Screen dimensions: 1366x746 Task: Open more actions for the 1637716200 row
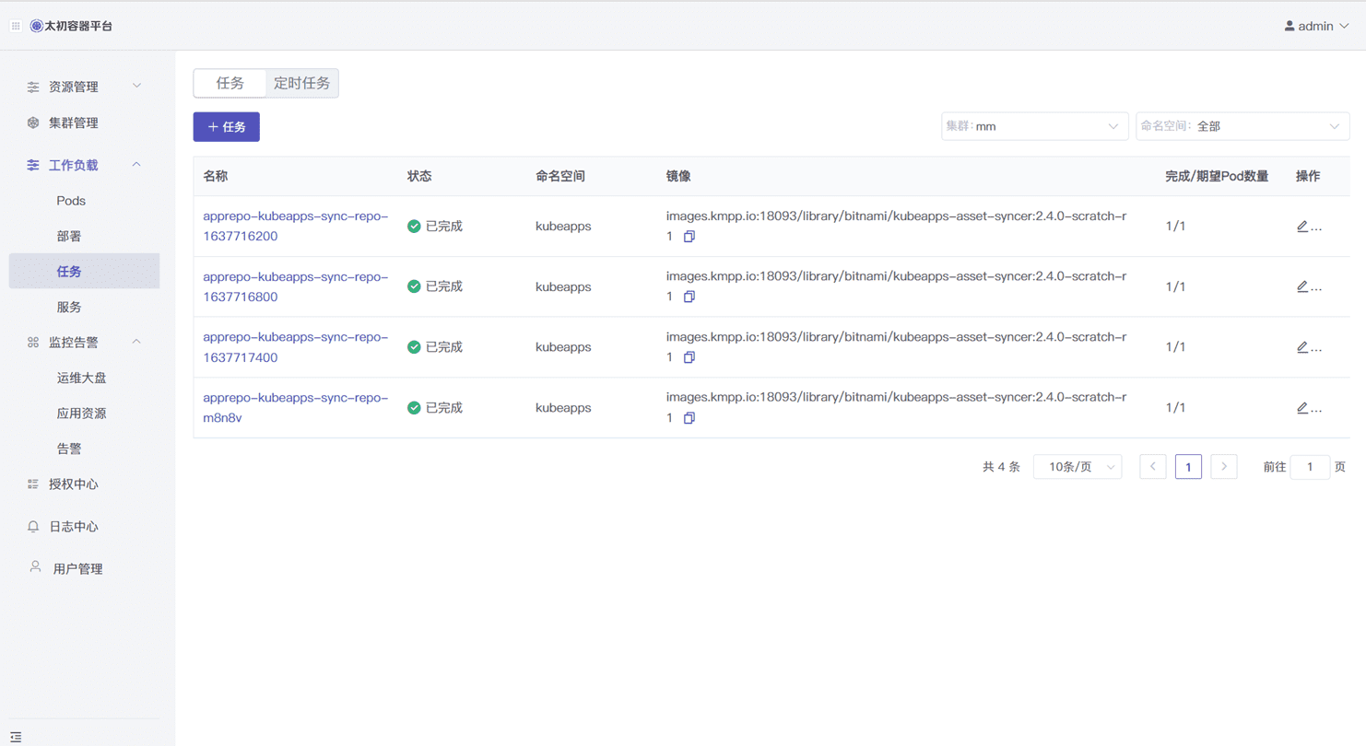[x=1317, y=228]
